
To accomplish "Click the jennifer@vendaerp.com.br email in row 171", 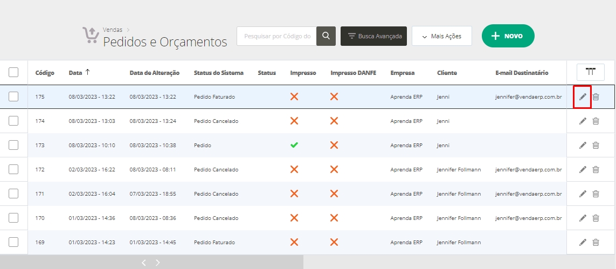I will pyautogui.click(x=528, y=194).
